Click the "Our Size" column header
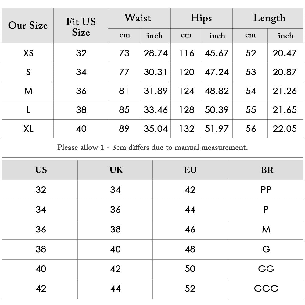Screen dimensions: 305x305 coord(28,26)
